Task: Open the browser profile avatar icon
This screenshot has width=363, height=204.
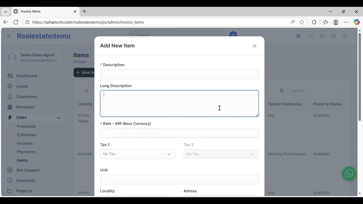Action: [336, 22]
